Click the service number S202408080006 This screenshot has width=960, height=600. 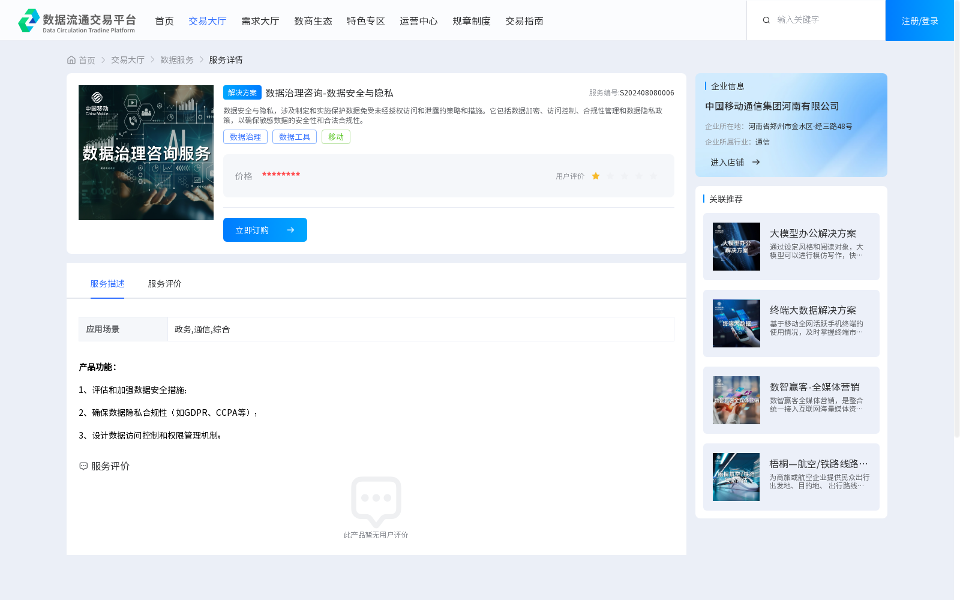pos(647,93)
